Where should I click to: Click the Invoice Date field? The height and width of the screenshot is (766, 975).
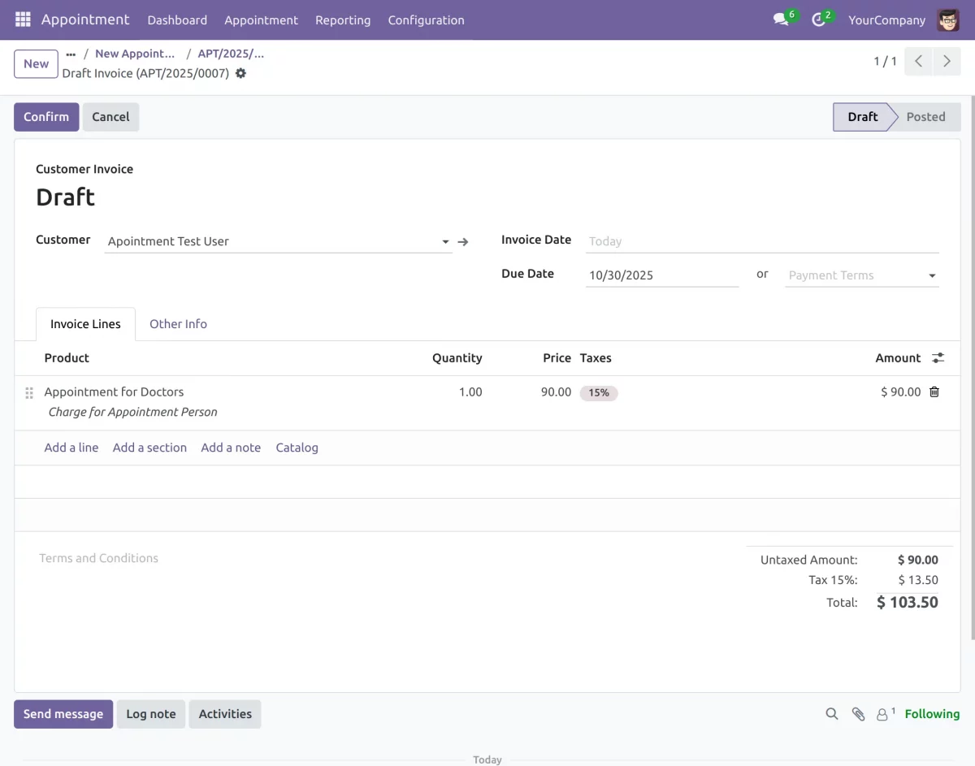tap(691, 241)
